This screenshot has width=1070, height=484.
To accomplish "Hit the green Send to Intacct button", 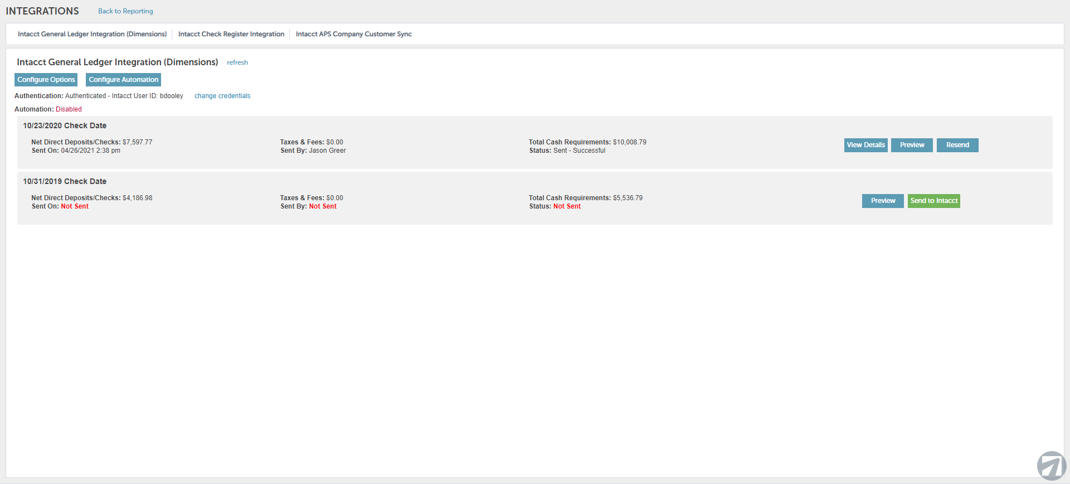I will click(x=933, y=201).
